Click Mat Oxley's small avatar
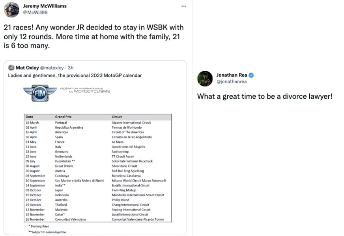344x236 pixels. click(x=11, y=68)
